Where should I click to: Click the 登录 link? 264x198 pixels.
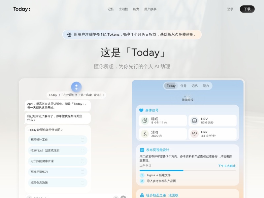coord(230,9)
